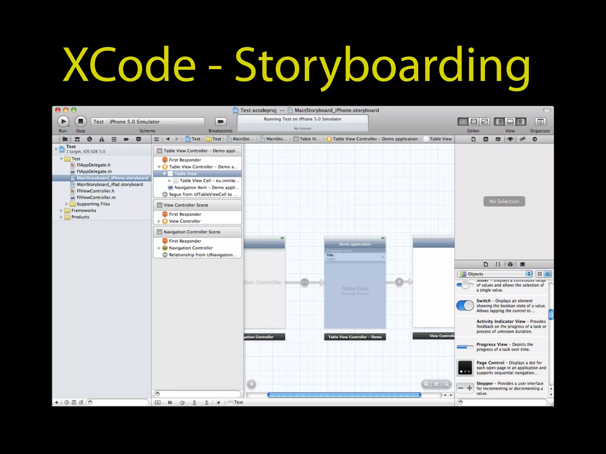Switch library to list view
The width and height of the screenshot is (606, 454).
tap(548, 274)
